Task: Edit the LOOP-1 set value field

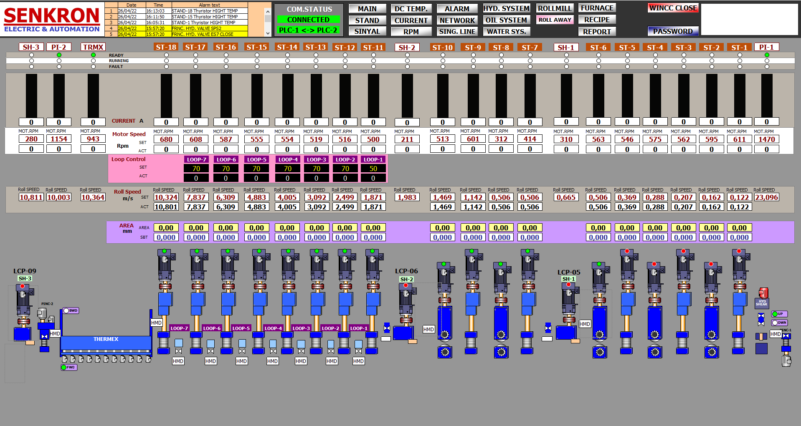Action: pos(373,169)
